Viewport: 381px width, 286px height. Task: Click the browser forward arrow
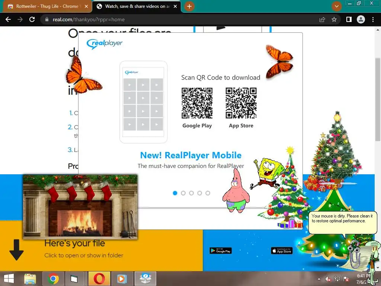point(20,19)
